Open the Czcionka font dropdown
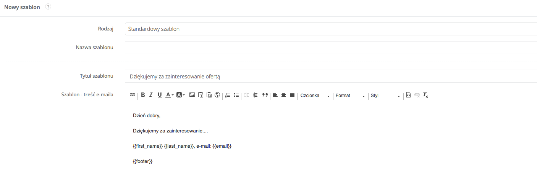The image size is (537, 177). click(x=315, y=96)
